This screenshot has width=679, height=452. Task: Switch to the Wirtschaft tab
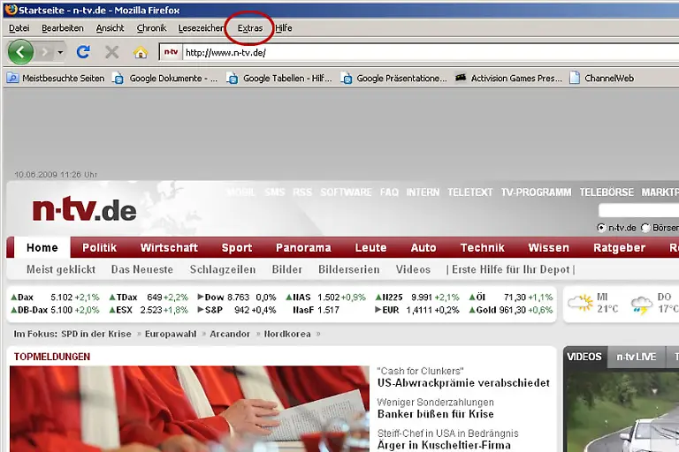[169, 248]
